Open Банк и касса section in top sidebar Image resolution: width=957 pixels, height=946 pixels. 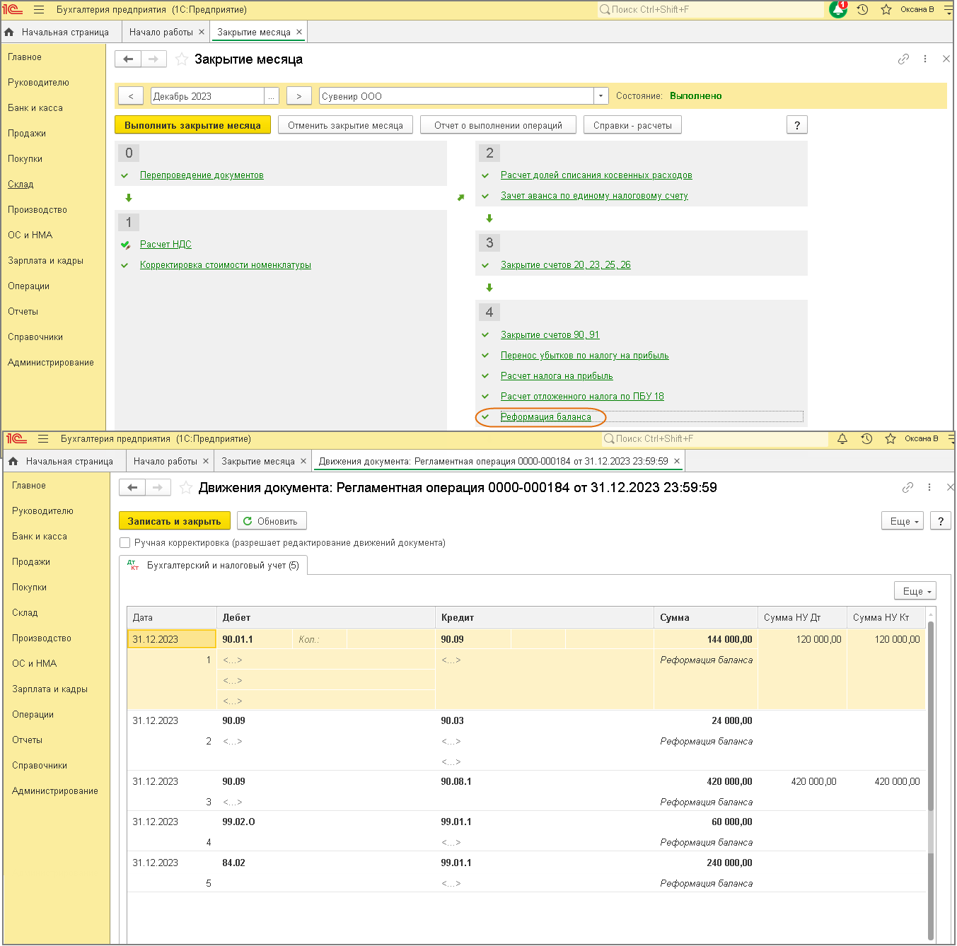tap(35, 108)
